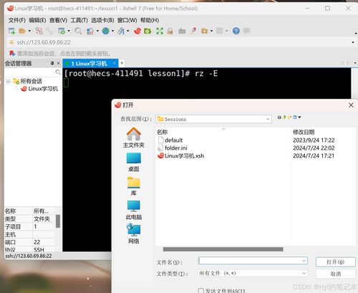Screen dimensions: 358x293
Task: Collapse the 所有会话 tree node
Action: click(x=8, y=81)
